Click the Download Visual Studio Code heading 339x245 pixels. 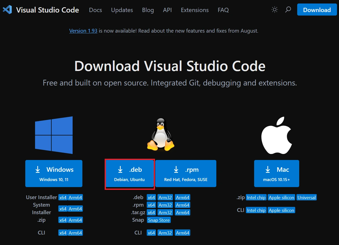pyautogui.click(x=170, y=66)
